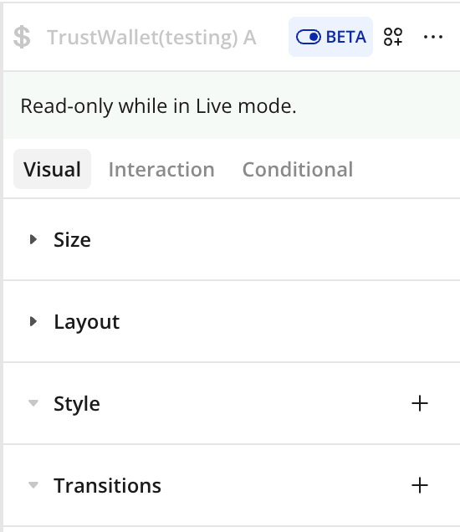Click the Transitions section label
Image resolution: width=460 pixels, height=532 pixels.
coord(107,485)
